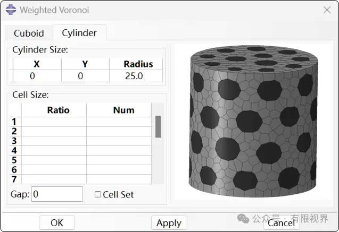
Task: Click the cylinder X value cell
Action: (x=32, y=76)
